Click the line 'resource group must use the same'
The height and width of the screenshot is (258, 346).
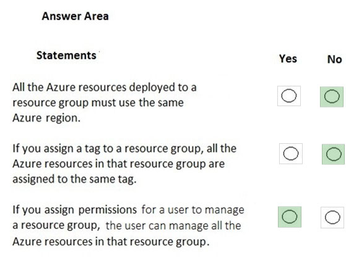click(x=98, y=103)
